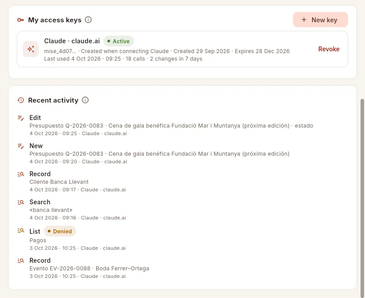Click the 'Cliente Banca Llevant' activity detail
The image size is (365, 298).
point(59,182)
